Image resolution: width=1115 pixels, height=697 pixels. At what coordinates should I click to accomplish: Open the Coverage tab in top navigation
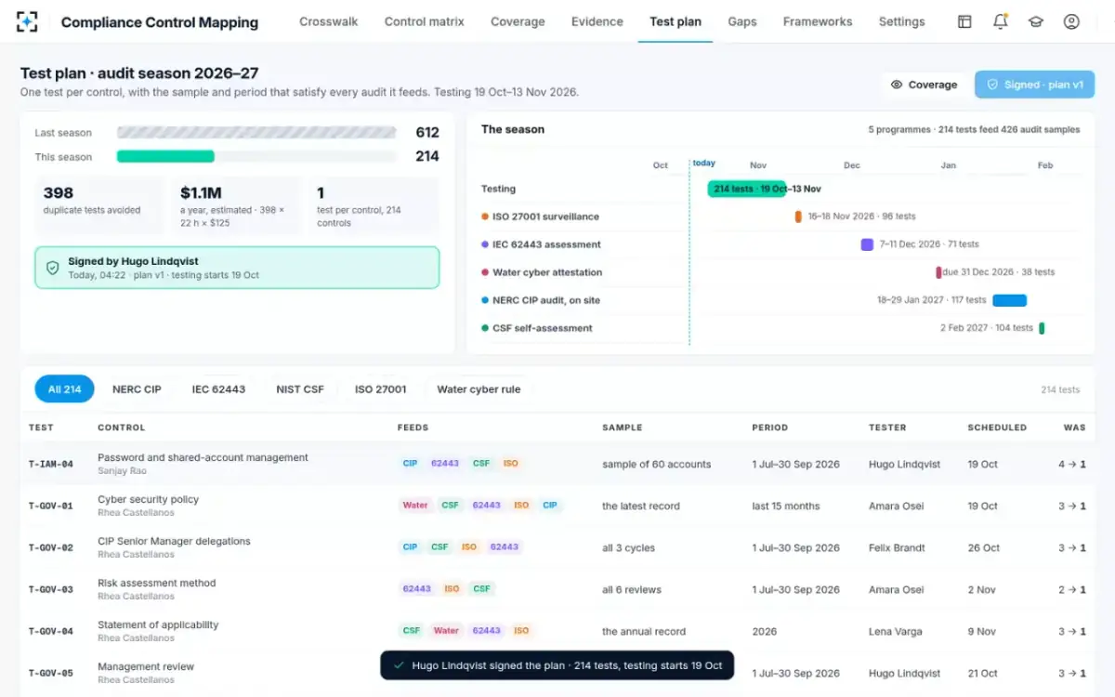(518, 21)
